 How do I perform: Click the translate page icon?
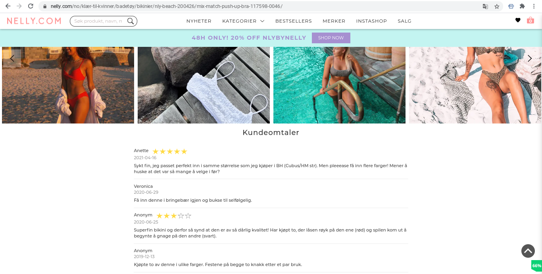point(485,6)
